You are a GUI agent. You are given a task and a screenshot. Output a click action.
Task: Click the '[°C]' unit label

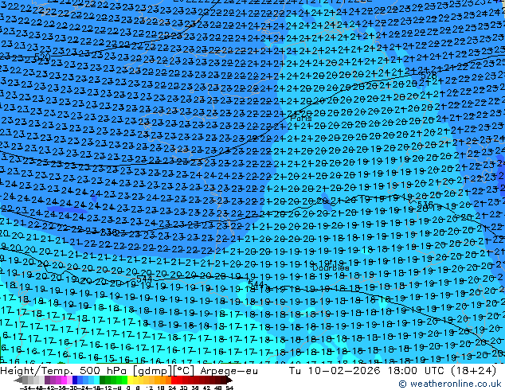(x=183, y=371)
